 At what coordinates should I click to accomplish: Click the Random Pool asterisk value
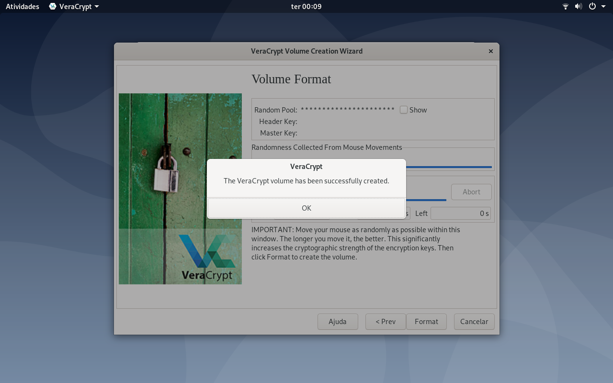click(348, 110)
